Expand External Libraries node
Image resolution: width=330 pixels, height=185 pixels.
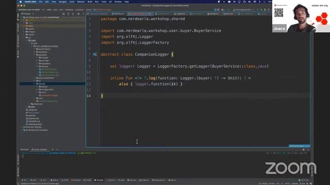point(22,127)
